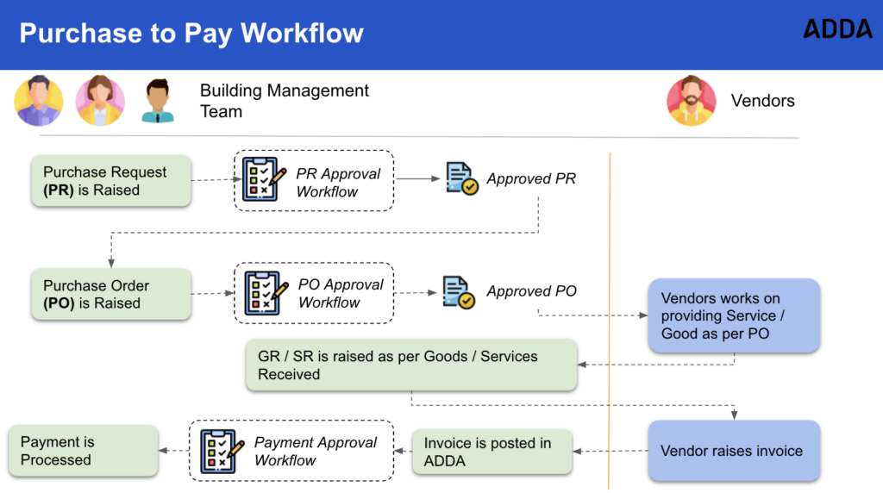Select the male avatar with yellow background
The image size is (883, 493).
coord(38,100)
